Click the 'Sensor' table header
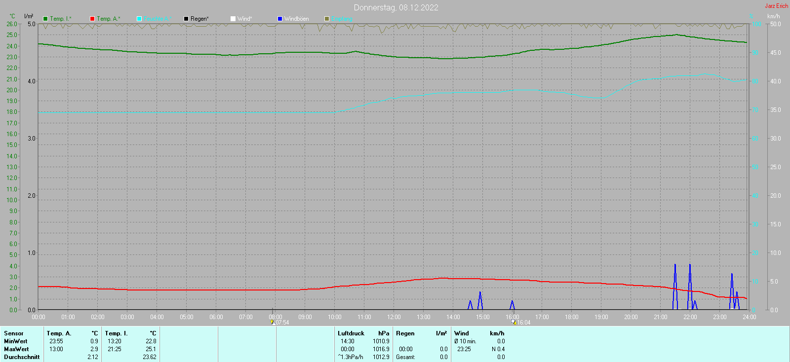This screenshot has height=362, width=790. [14, 333]
